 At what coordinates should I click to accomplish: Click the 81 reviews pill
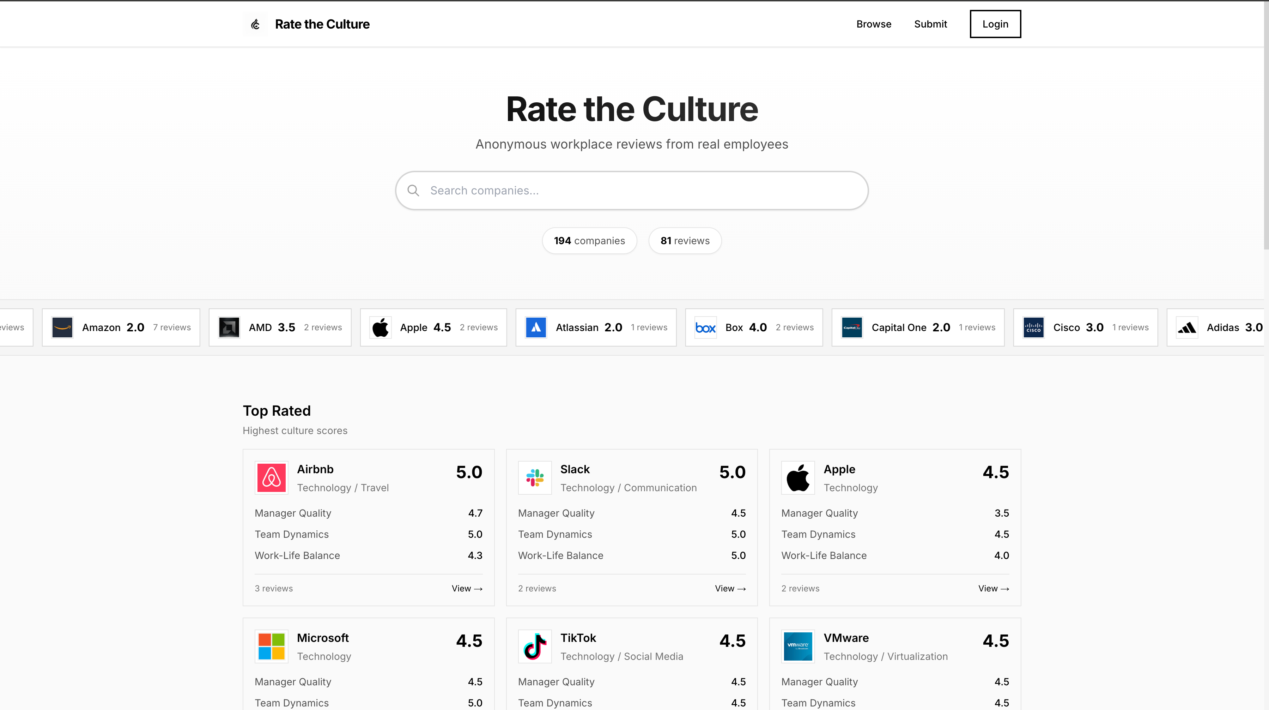click(x=685, y=241)
